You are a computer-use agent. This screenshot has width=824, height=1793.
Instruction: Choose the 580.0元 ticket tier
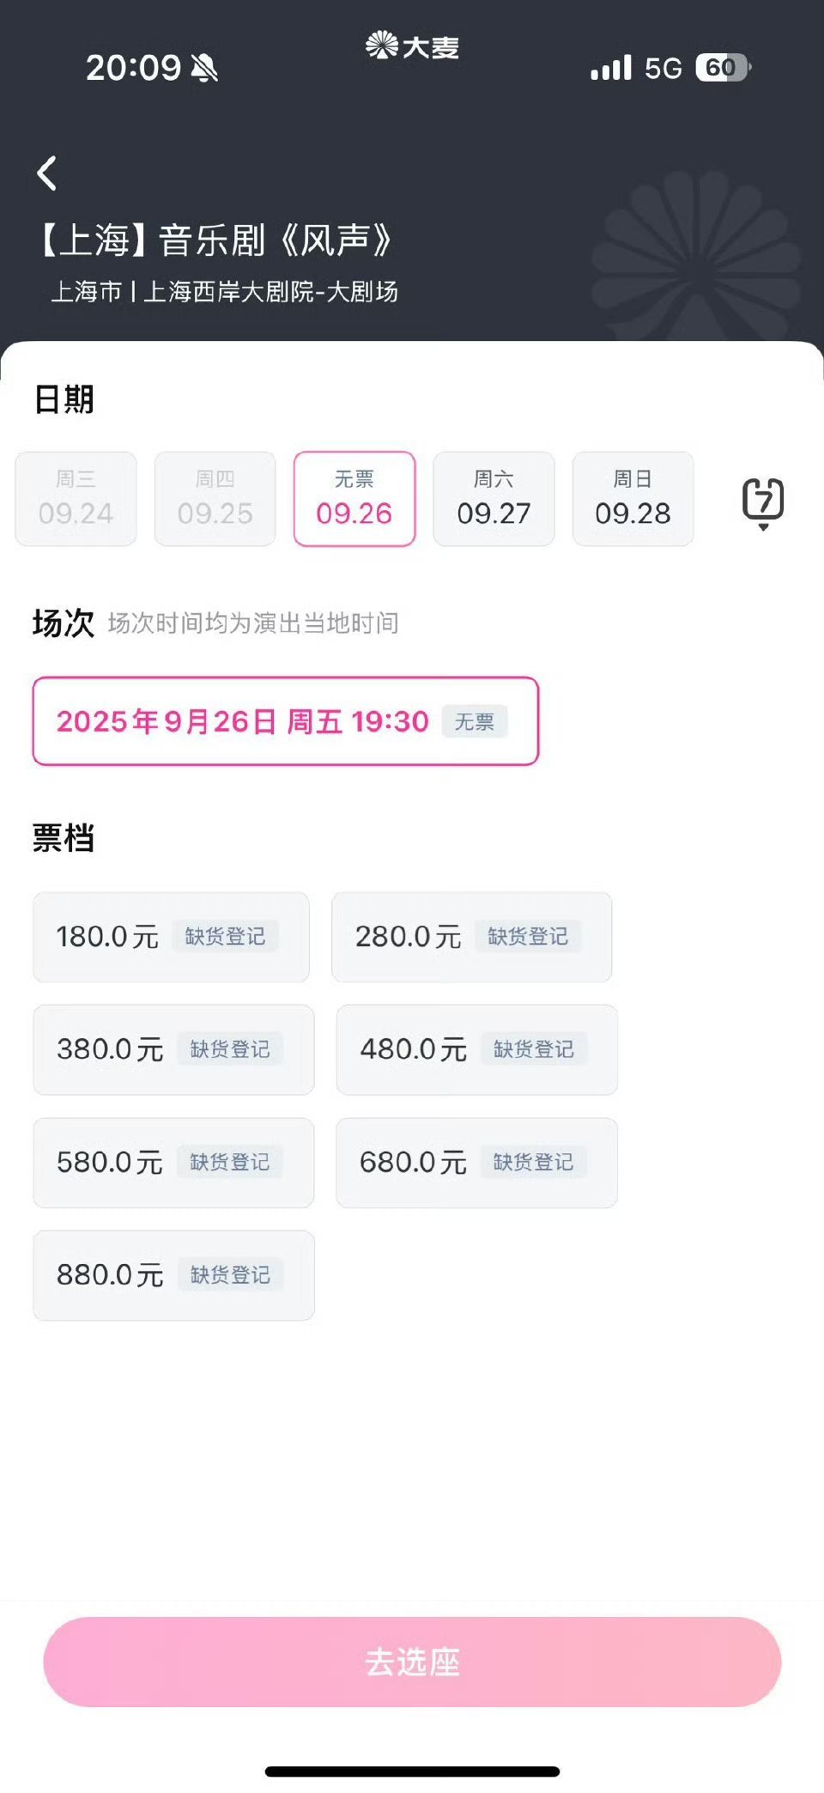[x=173, y=1163]
